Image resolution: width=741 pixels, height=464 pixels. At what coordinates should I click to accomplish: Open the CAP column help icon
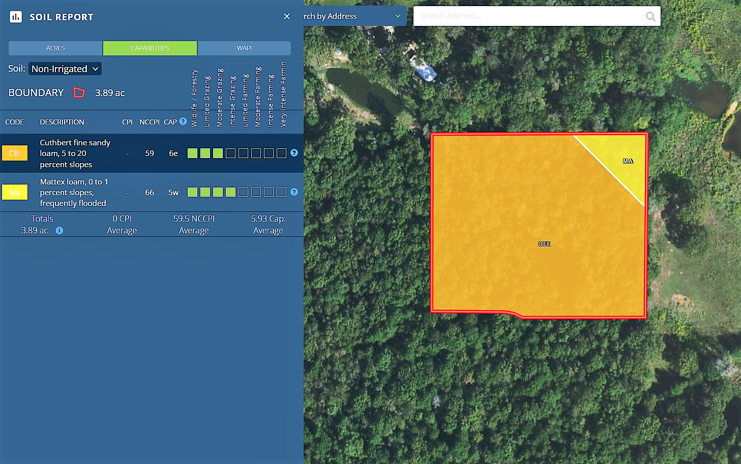183,121
